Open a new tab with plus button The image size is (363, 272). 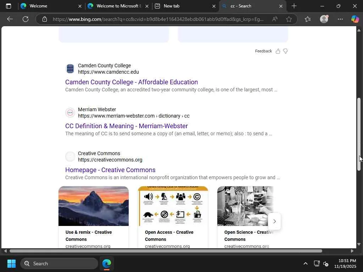coord(294,6)
